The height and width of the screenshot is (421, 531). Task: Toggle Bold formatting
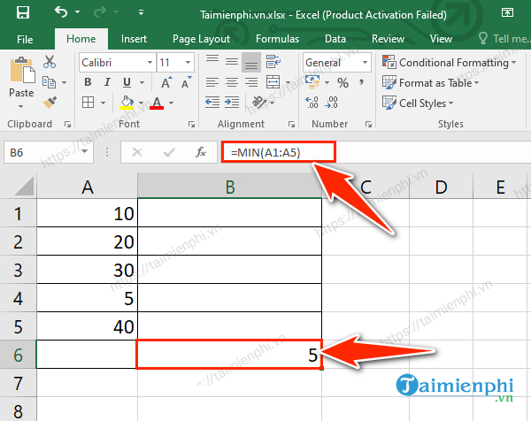[88, 82]
